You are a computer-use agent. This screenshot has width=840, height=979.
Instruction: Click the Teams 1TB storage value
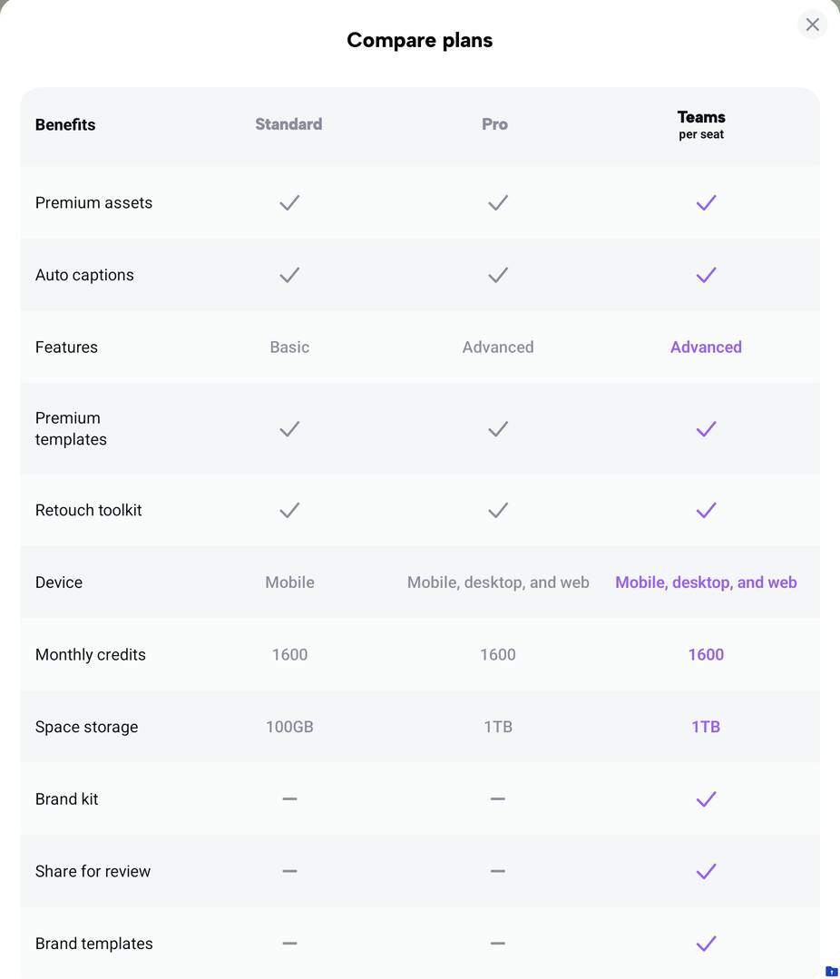pyautogui.click(x=706, y=727)
